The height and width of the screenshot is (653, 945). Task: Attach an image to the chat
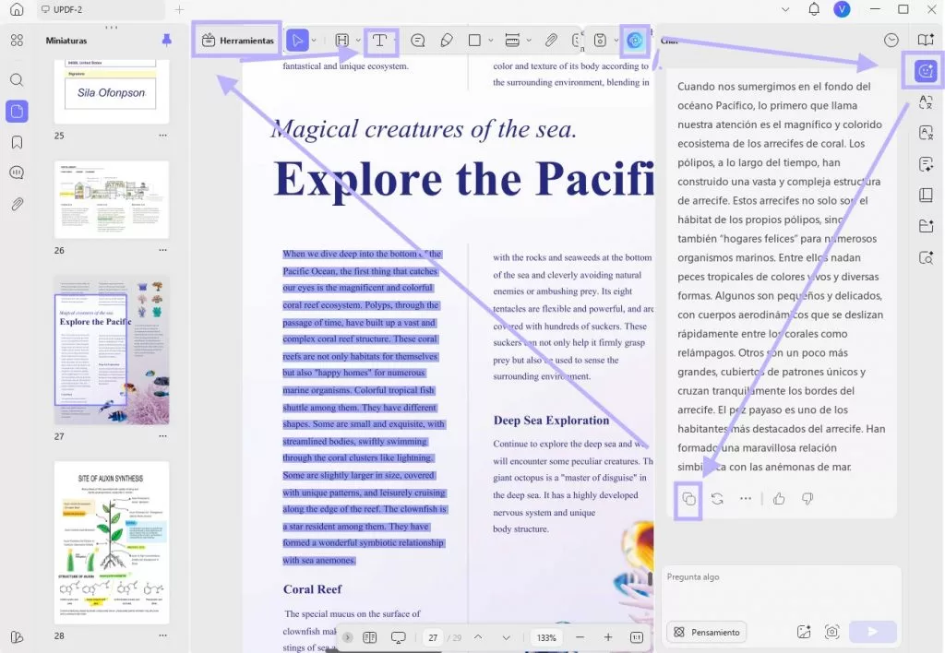click(x=804, y=632)
